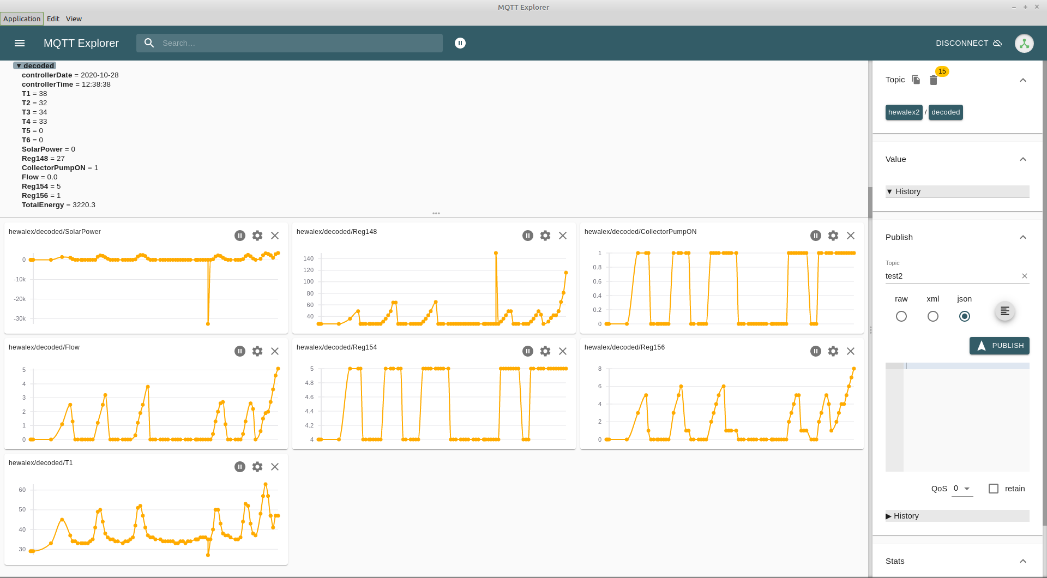Select the TotalEnergy value row

coord(58,205)
